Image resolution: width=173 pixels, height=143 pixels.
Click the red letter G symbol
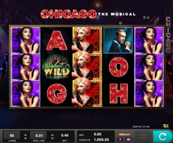tap(57, 94)
